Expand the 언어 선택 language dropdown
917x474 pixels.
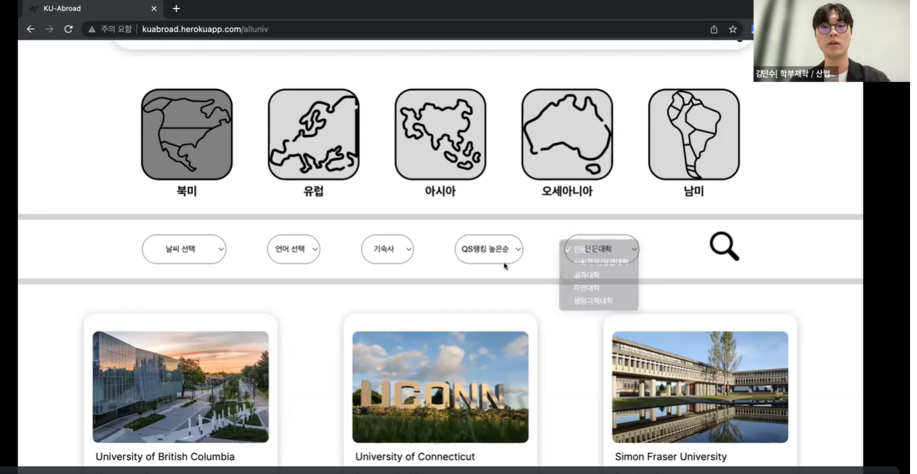293,249
